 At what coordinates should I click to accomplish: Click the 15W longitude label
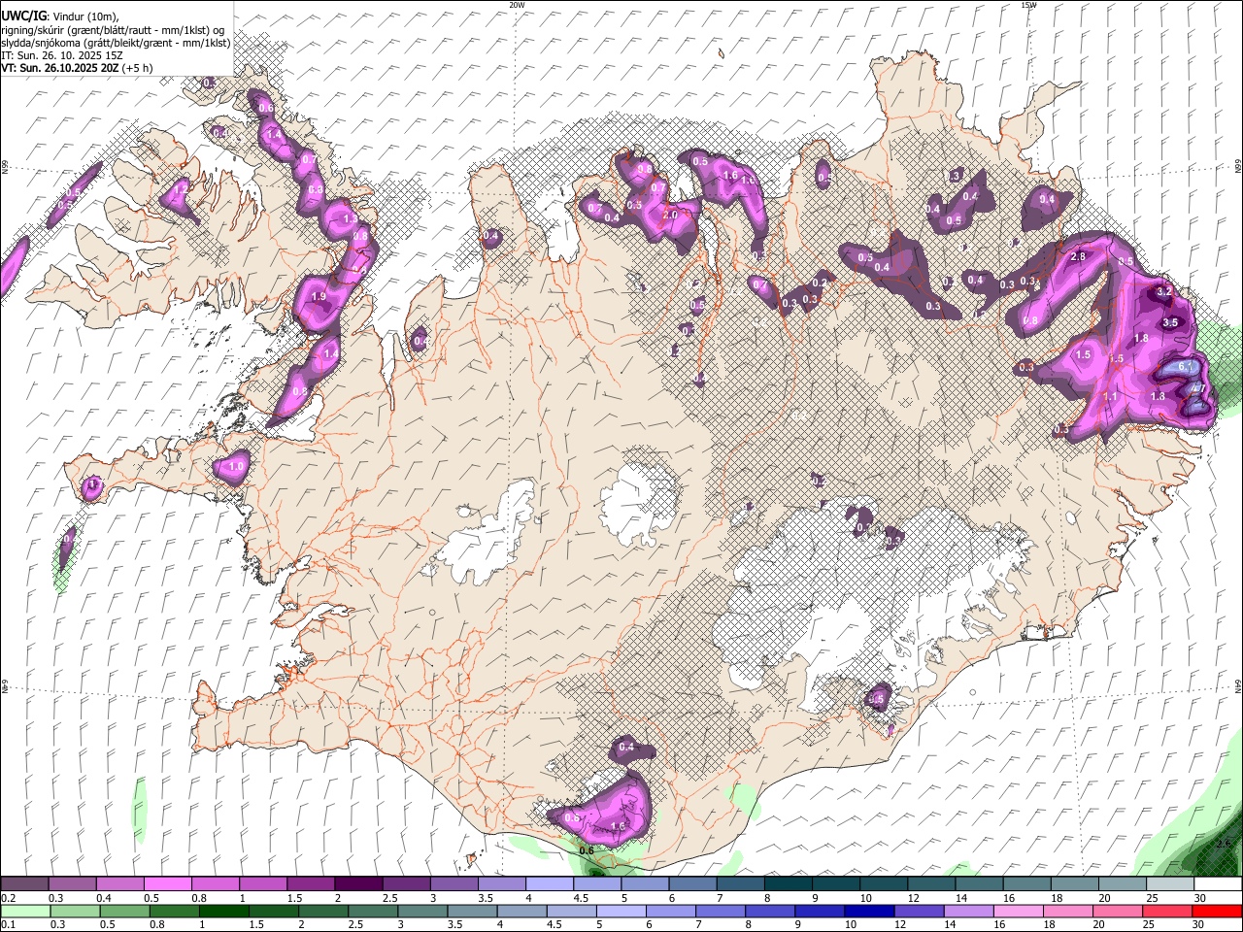coord(1028,5)
